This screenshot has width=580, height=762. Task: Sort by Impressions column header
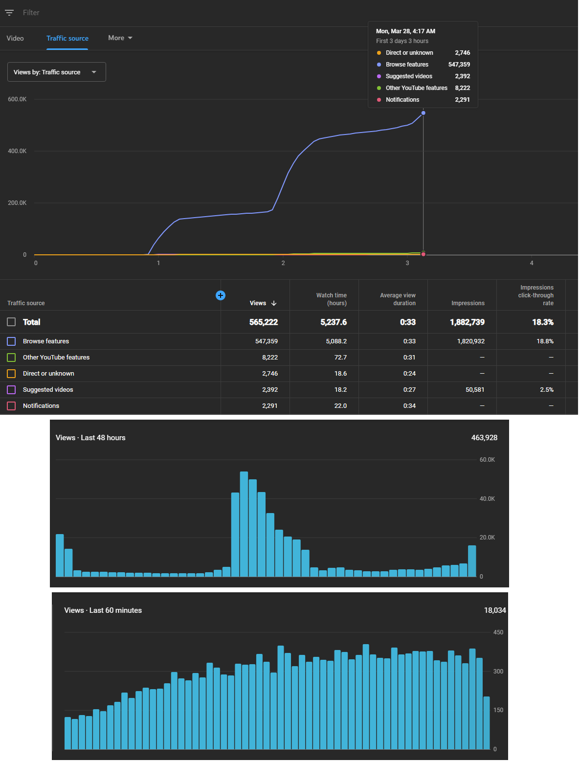468,303
